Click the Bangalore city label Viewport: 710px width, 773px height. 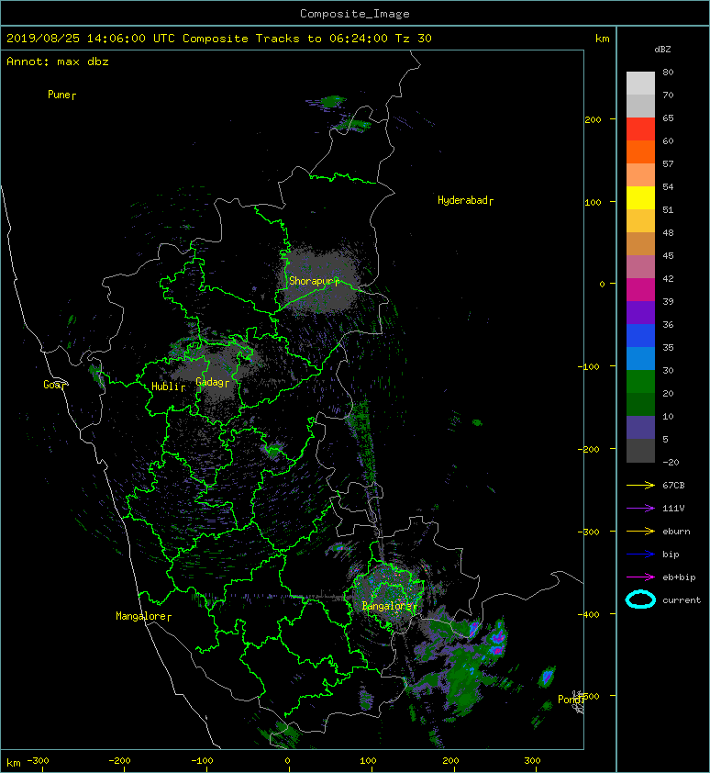click(389, 606)
